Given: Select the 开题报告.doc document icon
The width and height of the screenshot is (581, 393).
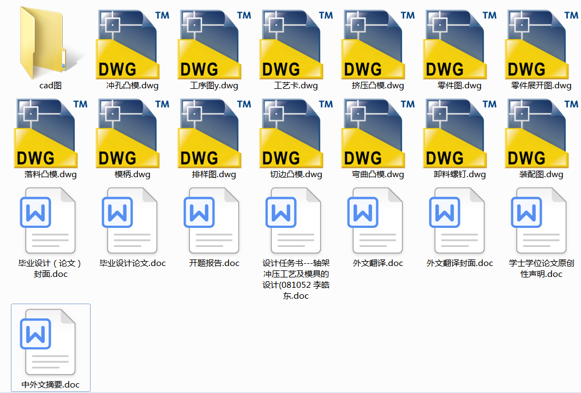Looking at the screenshot, I should point(212,221).
